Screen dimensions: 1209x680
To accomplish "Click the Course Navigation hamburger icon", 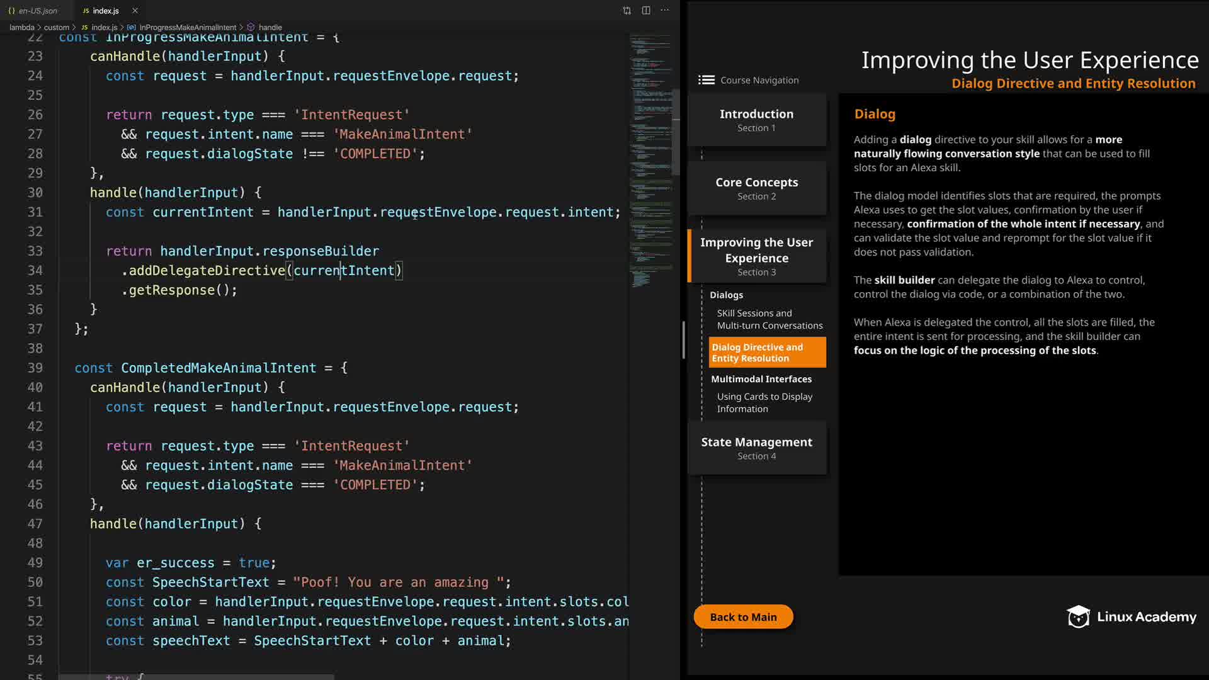I will click(706, 80).
